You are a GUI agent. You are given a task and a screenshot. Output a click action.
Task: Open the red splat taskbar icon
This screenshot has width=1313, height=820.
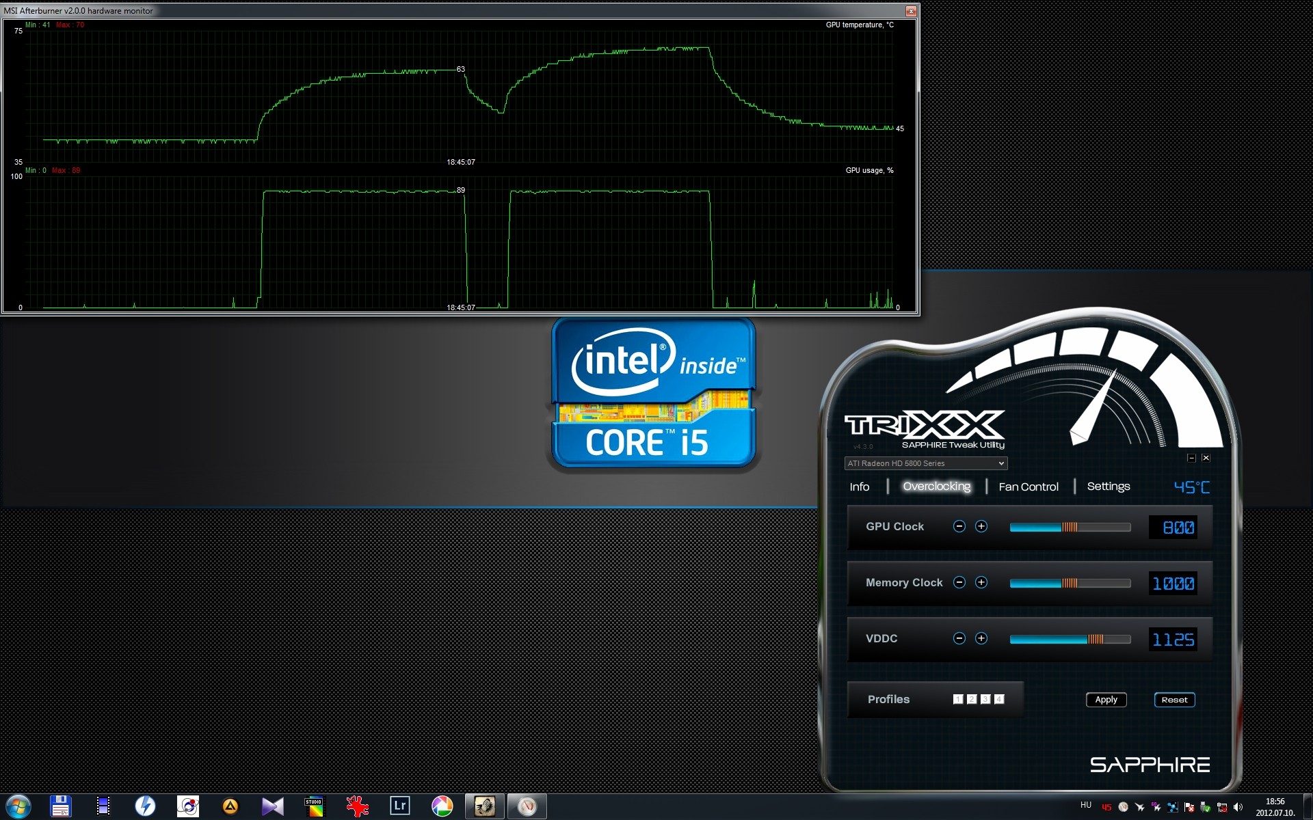(x=357, y=806)
